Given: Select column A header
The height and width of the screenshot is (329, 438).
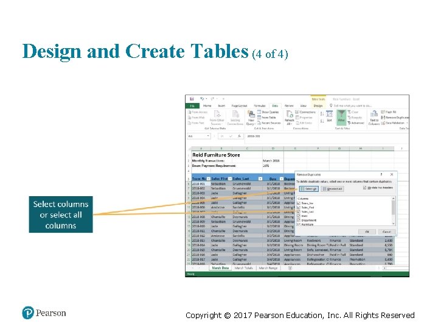Looking at the screenshot, I should pos(201,149).
